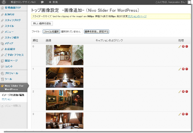Click the user avatar in top right

pos(190,2)
